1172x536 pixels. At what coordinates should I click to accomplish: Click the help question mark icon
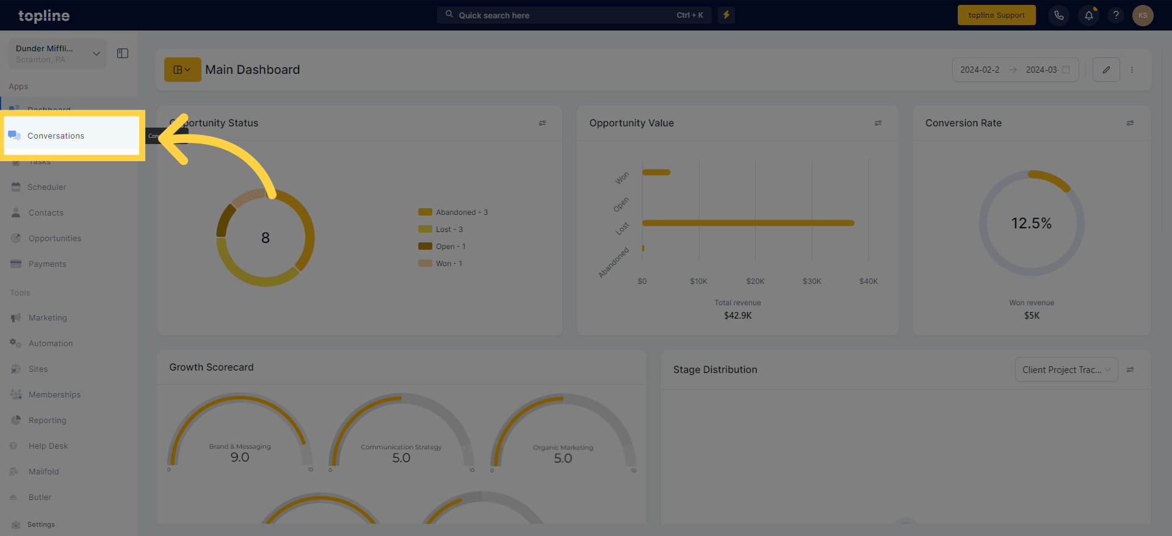(x=1116, y=15)
